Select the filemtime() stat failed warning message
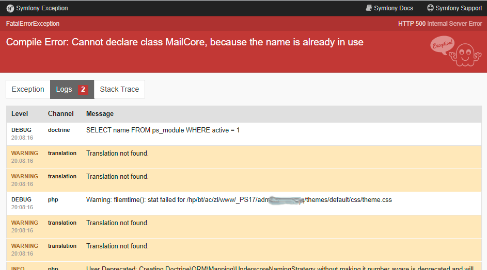 [x=239, y=200]
